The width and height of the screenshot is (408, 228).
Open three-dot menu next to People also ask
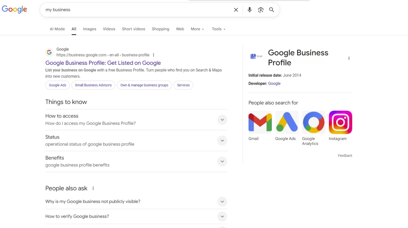point(93,188)
